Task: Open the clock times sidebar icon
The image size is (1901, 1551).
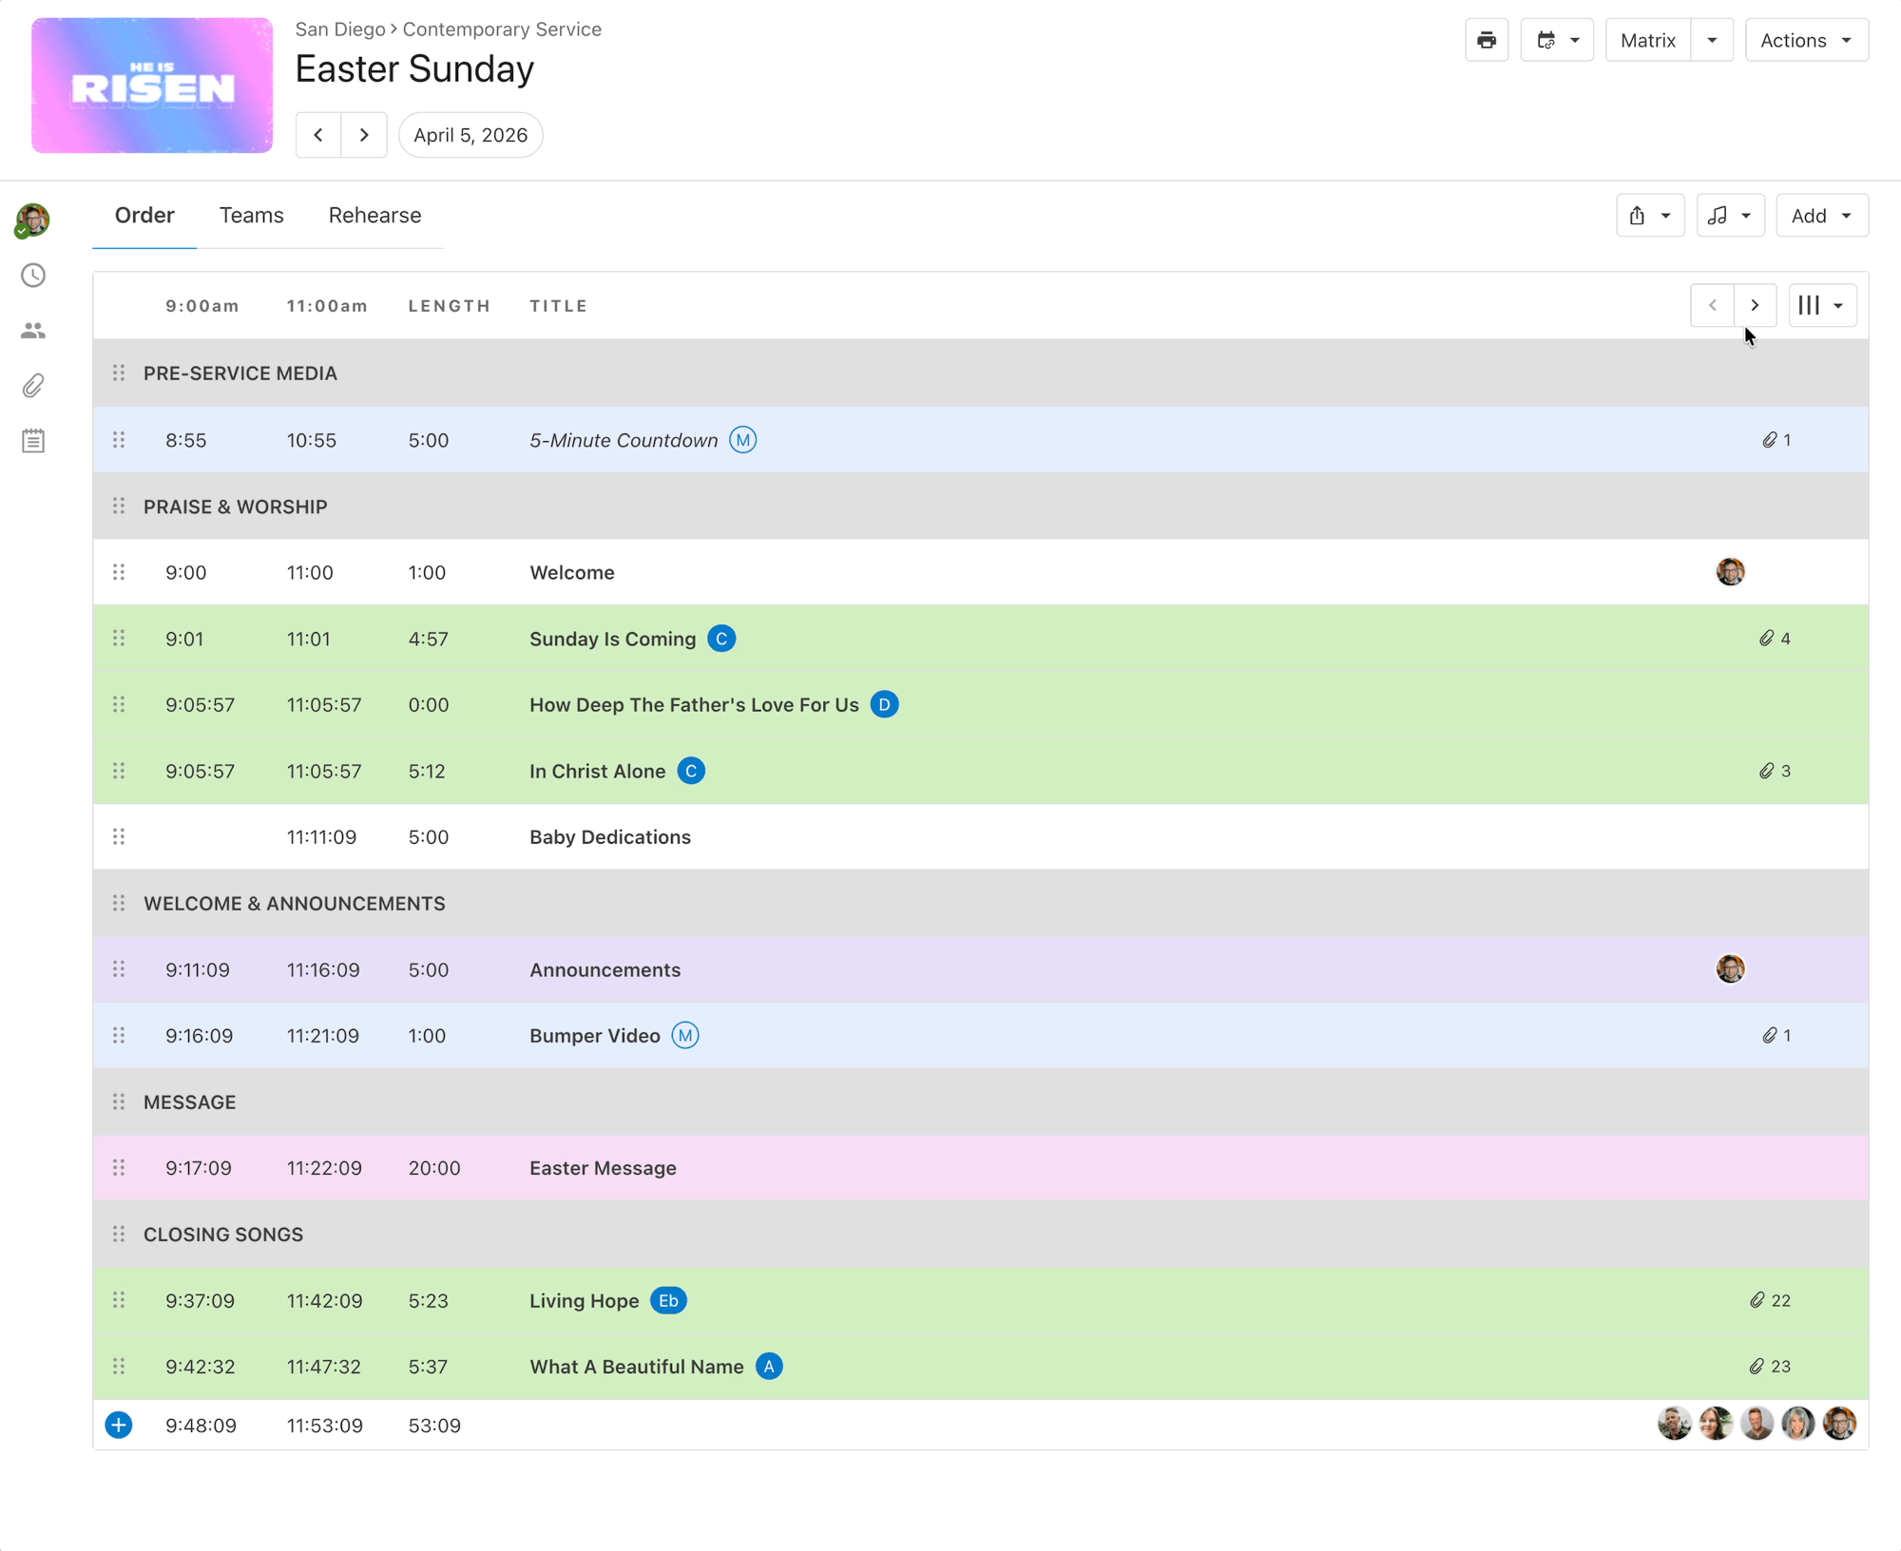Action: pyautogui.click(x=33, y=276)
